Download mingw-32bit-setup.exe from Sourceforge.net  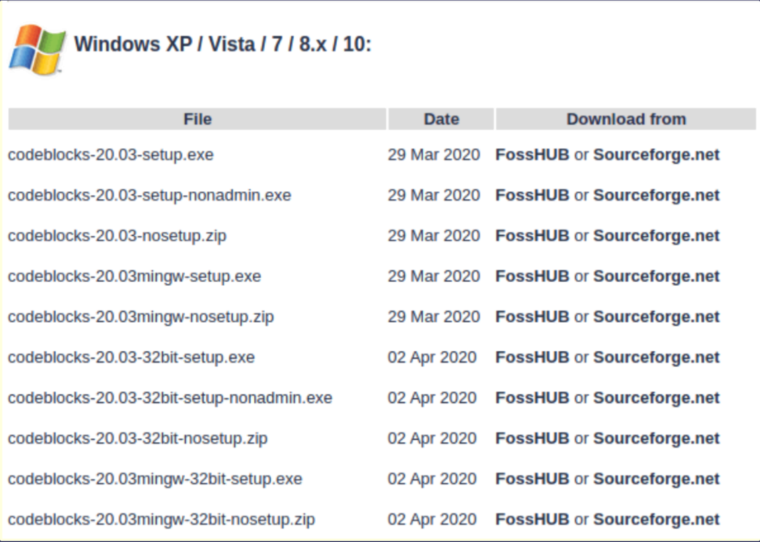656,479
